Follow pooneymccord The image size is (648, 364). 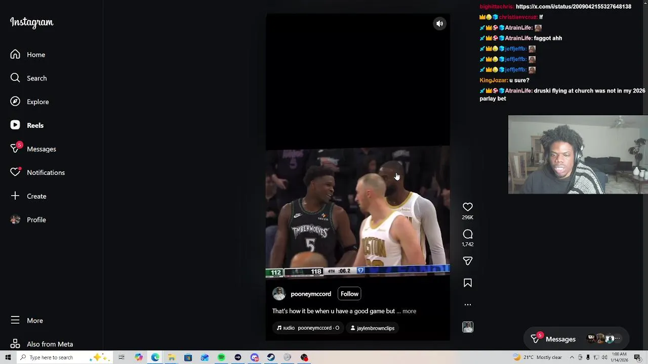[349, 294]
